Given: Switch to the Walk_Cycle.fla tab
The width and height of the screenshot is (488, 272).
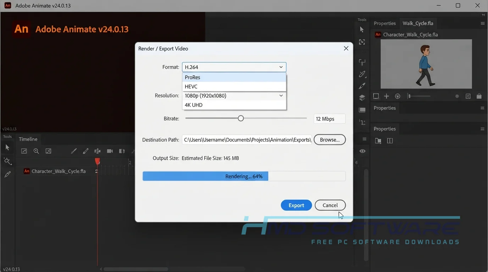Looking at the screenshot, I should pos(418,23).
